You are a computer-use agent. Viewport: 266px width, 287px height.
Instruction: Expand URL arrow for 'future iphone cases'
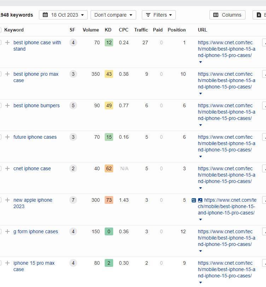201,156
